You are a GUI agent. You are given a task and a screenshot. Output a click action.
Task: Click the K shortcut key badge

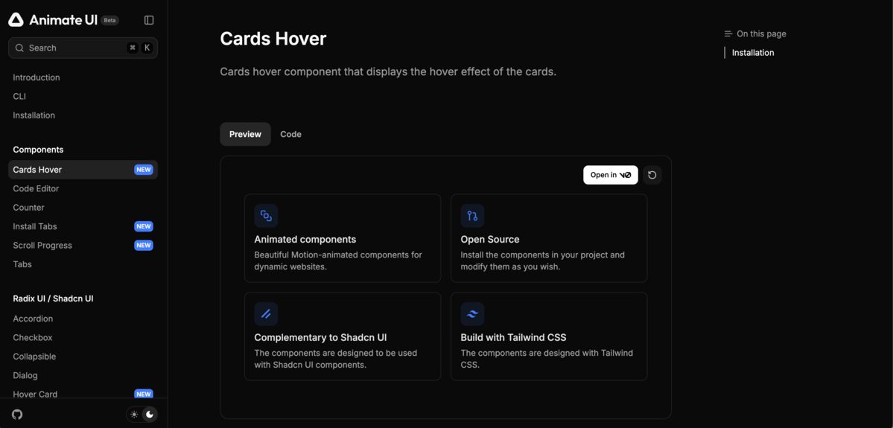pyautogui.click(x=147, y=48)
